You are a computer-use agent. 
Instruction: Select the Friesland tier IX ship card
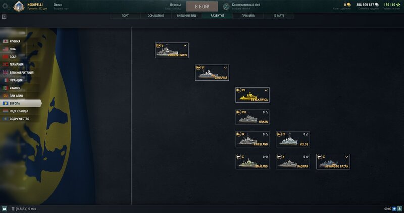252,139
